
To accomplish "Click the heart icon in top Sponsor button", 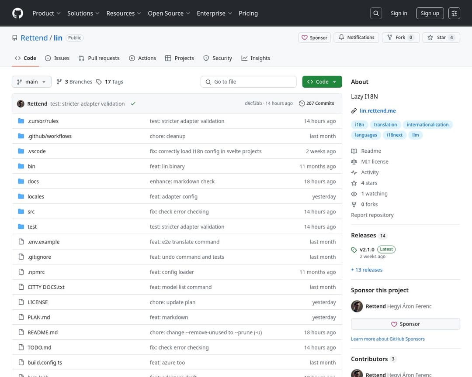I will point(305,38).
